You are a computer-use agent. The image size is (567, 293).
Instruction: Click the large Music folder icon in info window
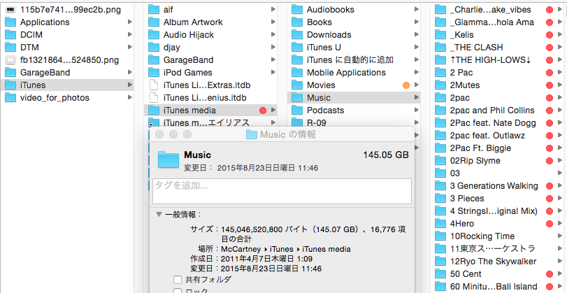(168, 159)
